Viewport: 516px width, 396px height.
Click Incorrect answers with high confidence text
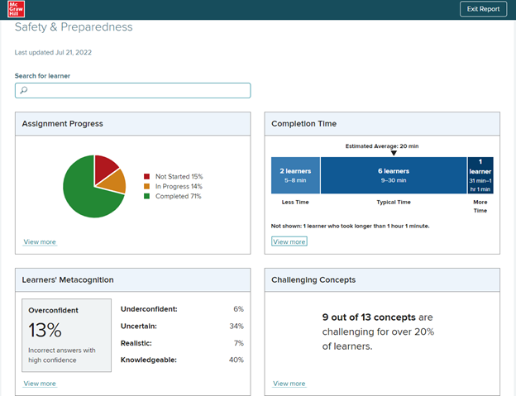tap(62, 355)
